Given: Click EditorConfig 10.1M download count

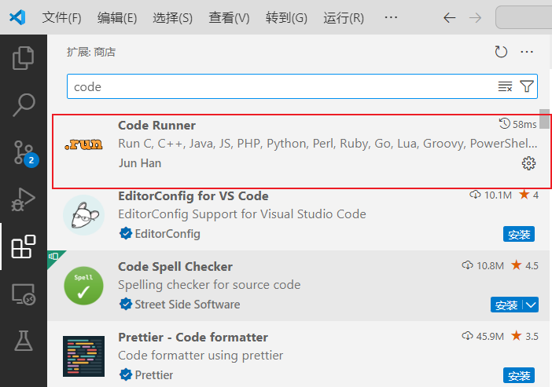Looking at the screenshot, I should point(491,195).
